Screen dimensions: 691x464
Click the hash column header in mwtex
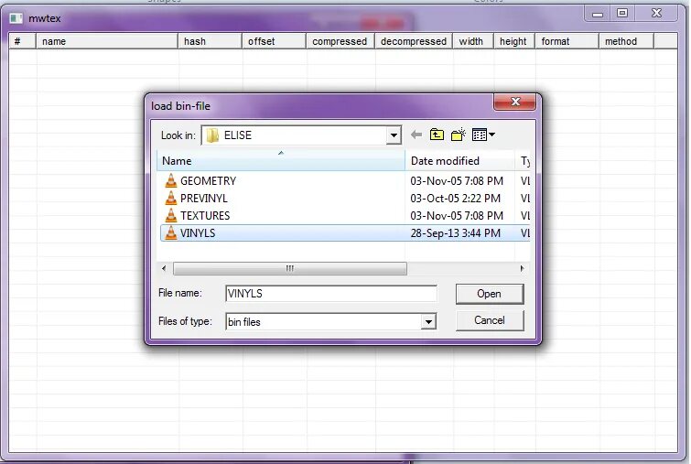[x=211, y=41]
